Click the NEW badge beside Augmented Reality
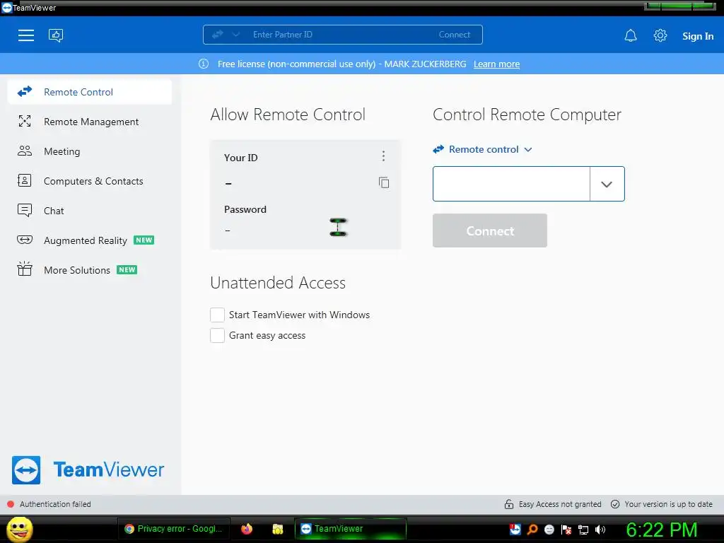724x543 pixels. (144, 240)
